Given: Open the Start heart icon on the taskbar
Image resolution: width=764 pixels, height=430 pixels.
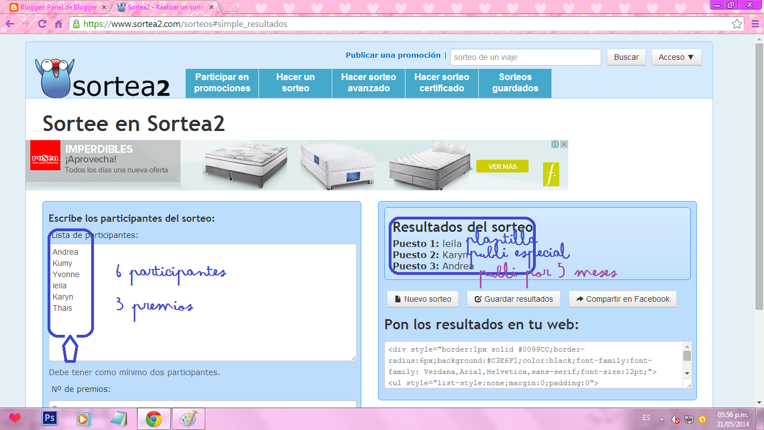Looking at the screenshot, I should (15, 418).
